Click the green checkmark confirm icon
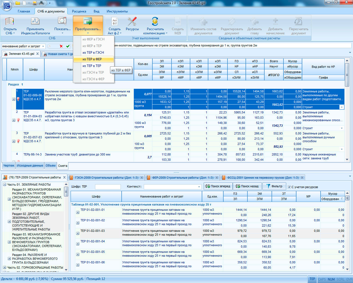The width and height of the screenshot is (353, 283). pos(68,46)
